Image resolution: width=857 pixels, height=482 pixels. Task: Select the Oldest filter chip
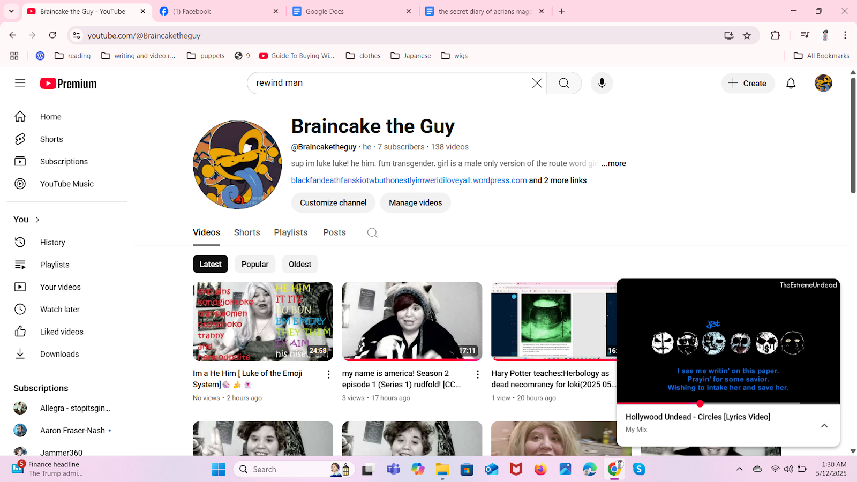[x=300, y=264]
